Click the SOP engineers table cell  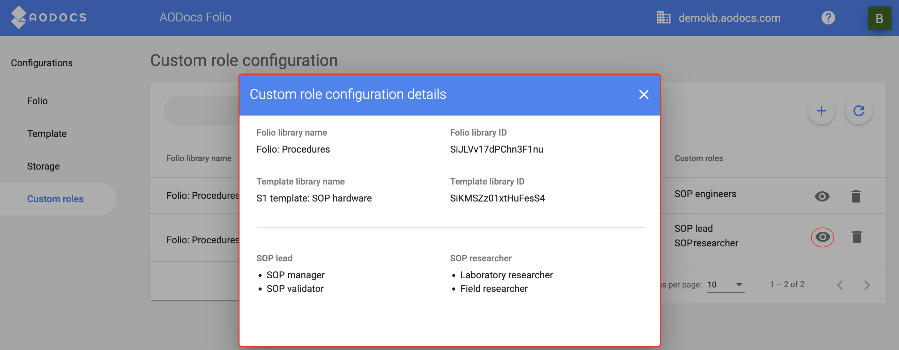coord(705,194)
